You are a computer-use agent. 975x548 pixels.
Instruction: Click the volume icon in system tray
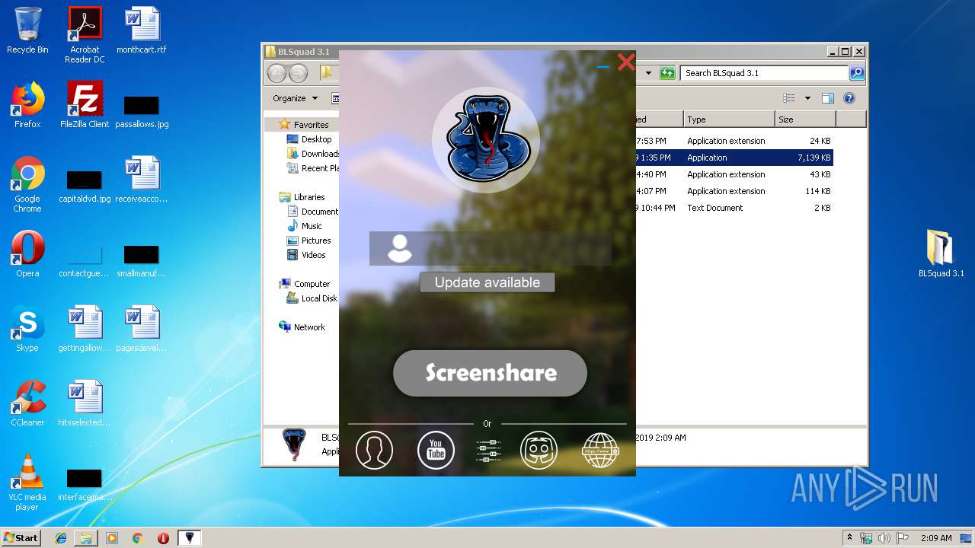884,537
